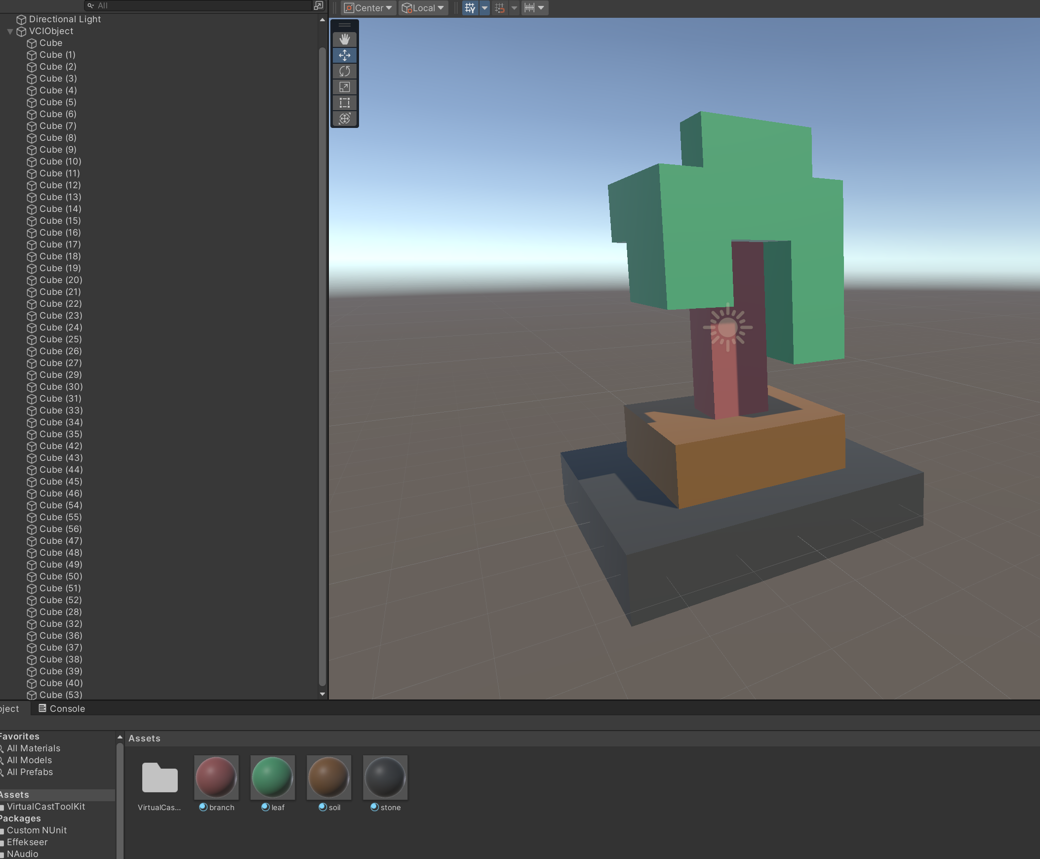Open the Local handle rotation dropdown
The image size is (1040, 859).
click(x=423, y=8)
